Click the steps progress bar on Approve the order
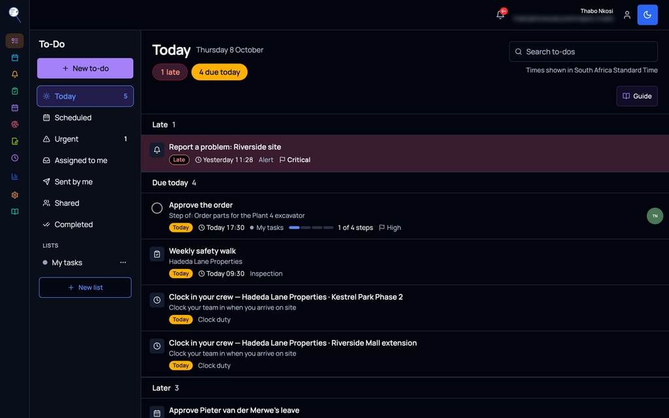Image resolution: width=669 pixels, height=418 pixels. 311,228
